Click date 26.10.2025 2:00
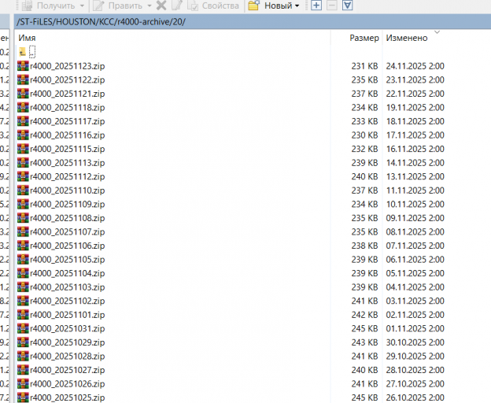The image size is (491, 403). point(415,397)
